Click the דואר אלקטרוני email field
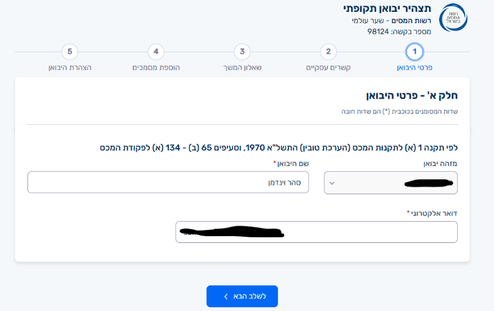The image size is (494, 311). click(317, 232)
